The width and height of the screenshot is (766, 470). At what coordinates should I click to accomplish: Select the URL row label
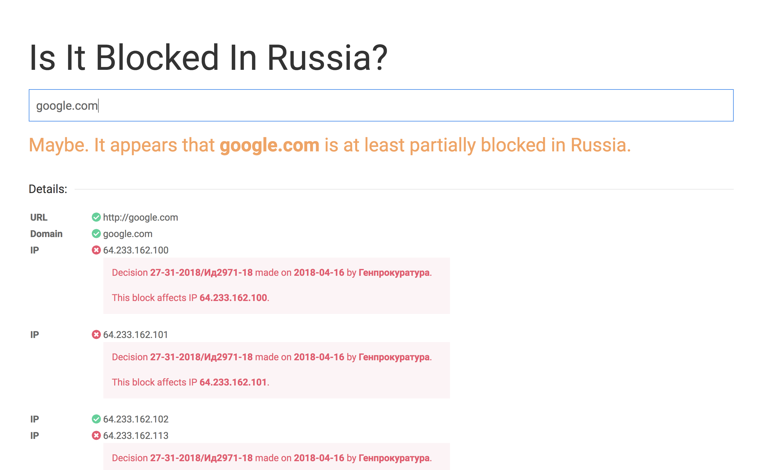tap(38, 217)
